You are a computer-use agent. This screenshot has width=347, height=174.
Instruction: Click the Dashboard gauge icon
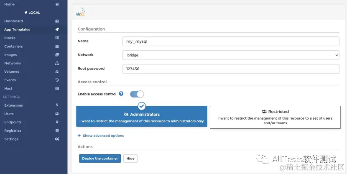(x=57, y=21)
